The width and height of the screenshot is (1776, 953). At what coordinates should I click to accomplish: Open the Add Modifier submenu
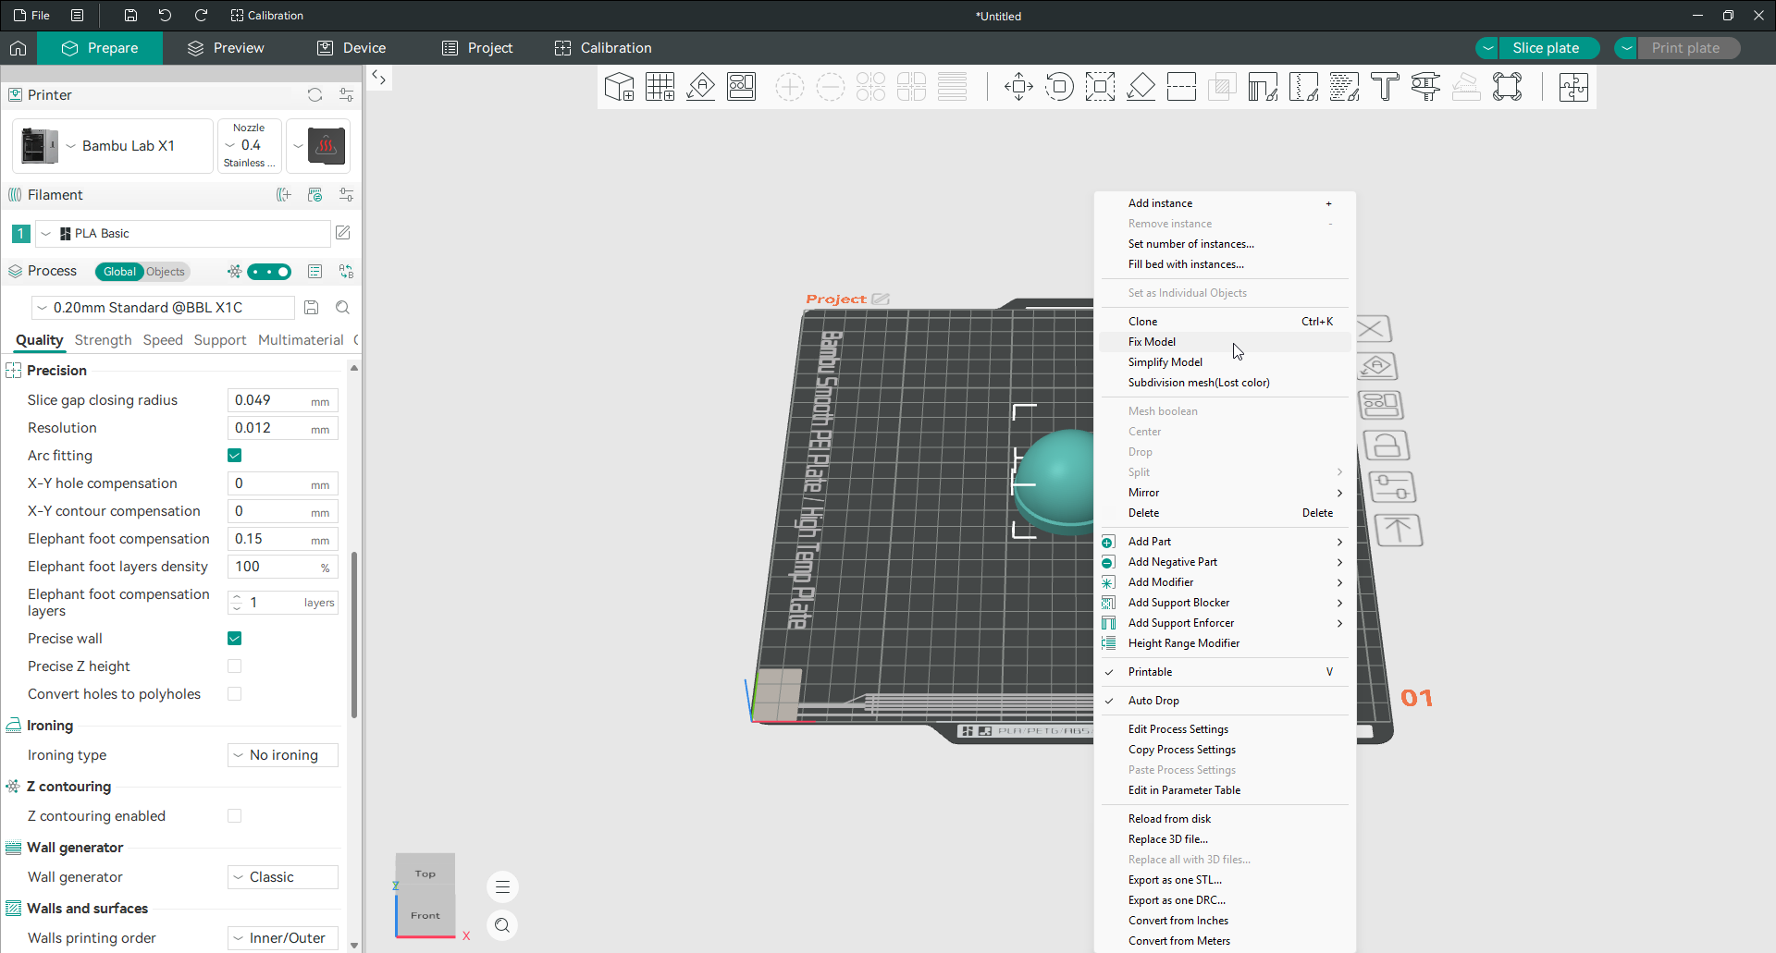(x=1225, y=582)
